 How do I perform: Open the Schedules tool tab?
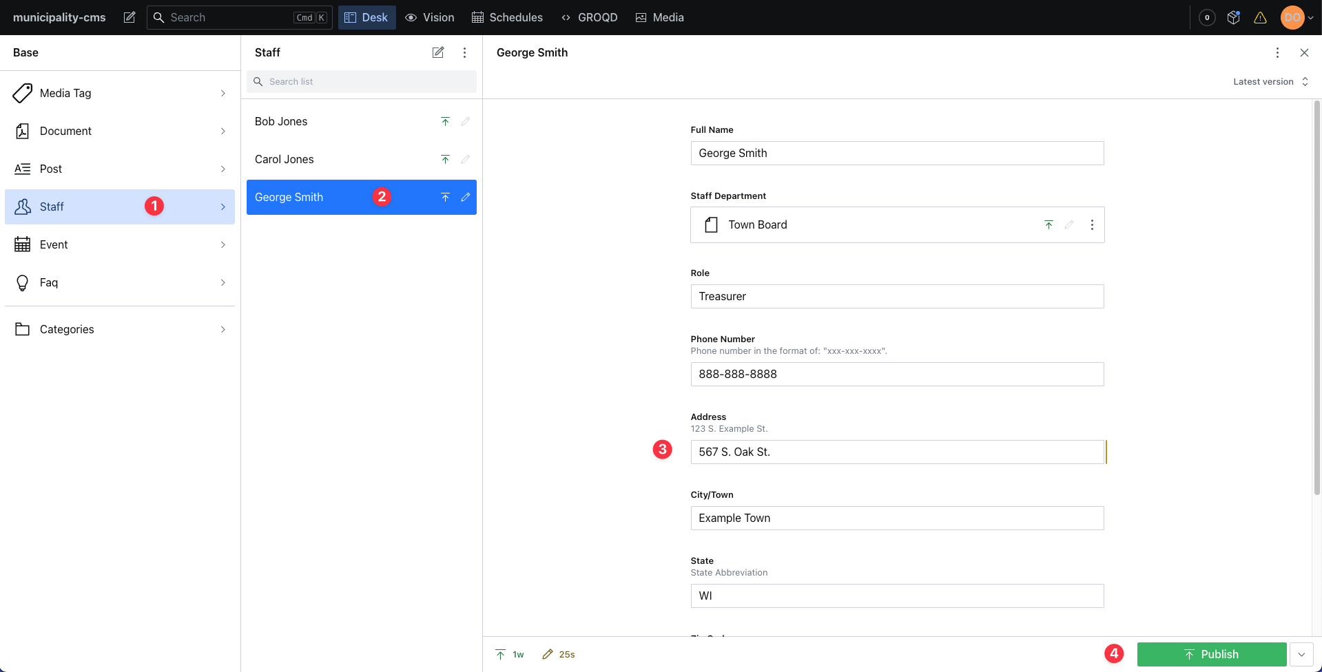tap(507, 17)
